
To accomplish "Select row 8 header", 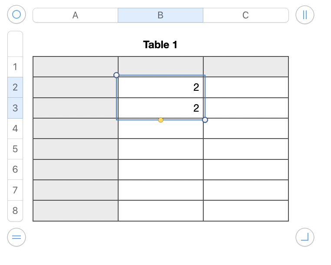I will coord(15,211).
